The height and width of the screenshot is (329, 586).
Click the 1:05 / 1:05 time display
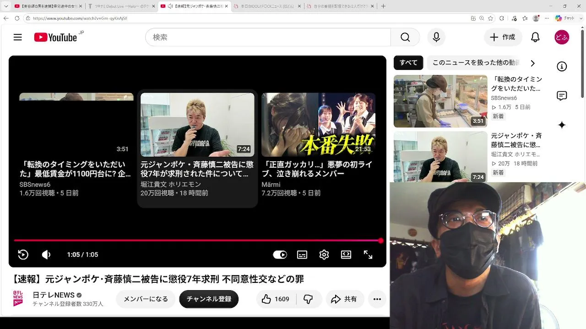82,255
